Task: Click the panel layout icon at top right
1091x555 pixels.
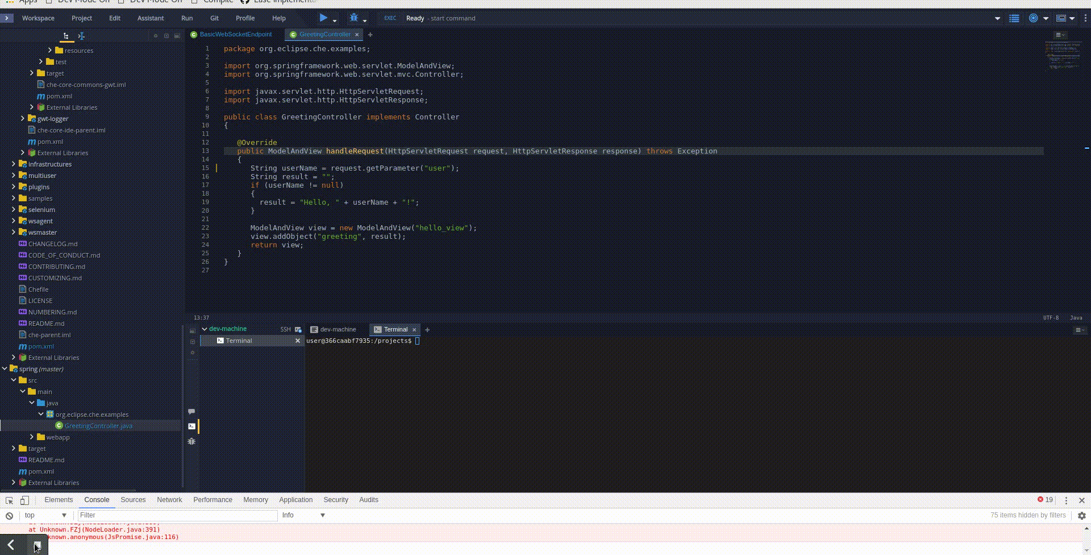Action: [x=1060, y=18]
